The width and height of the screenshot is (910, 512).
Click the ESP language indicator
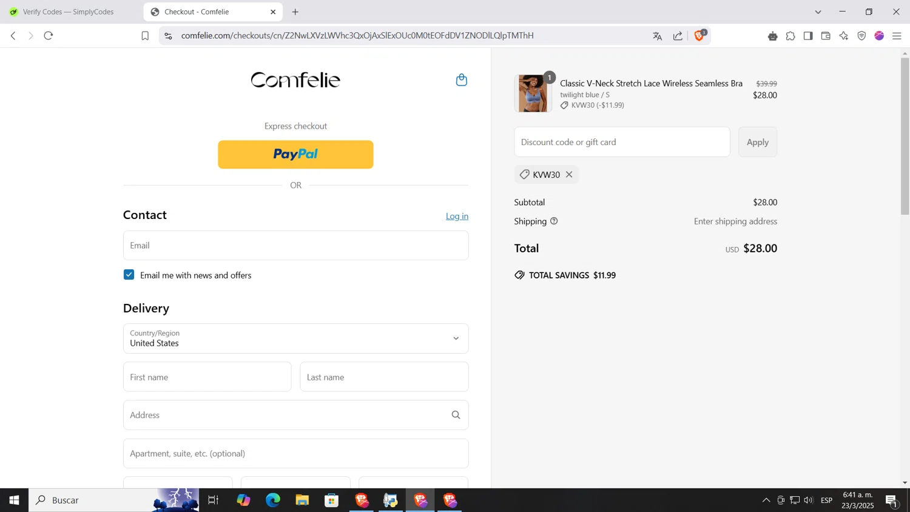[826, 500]
